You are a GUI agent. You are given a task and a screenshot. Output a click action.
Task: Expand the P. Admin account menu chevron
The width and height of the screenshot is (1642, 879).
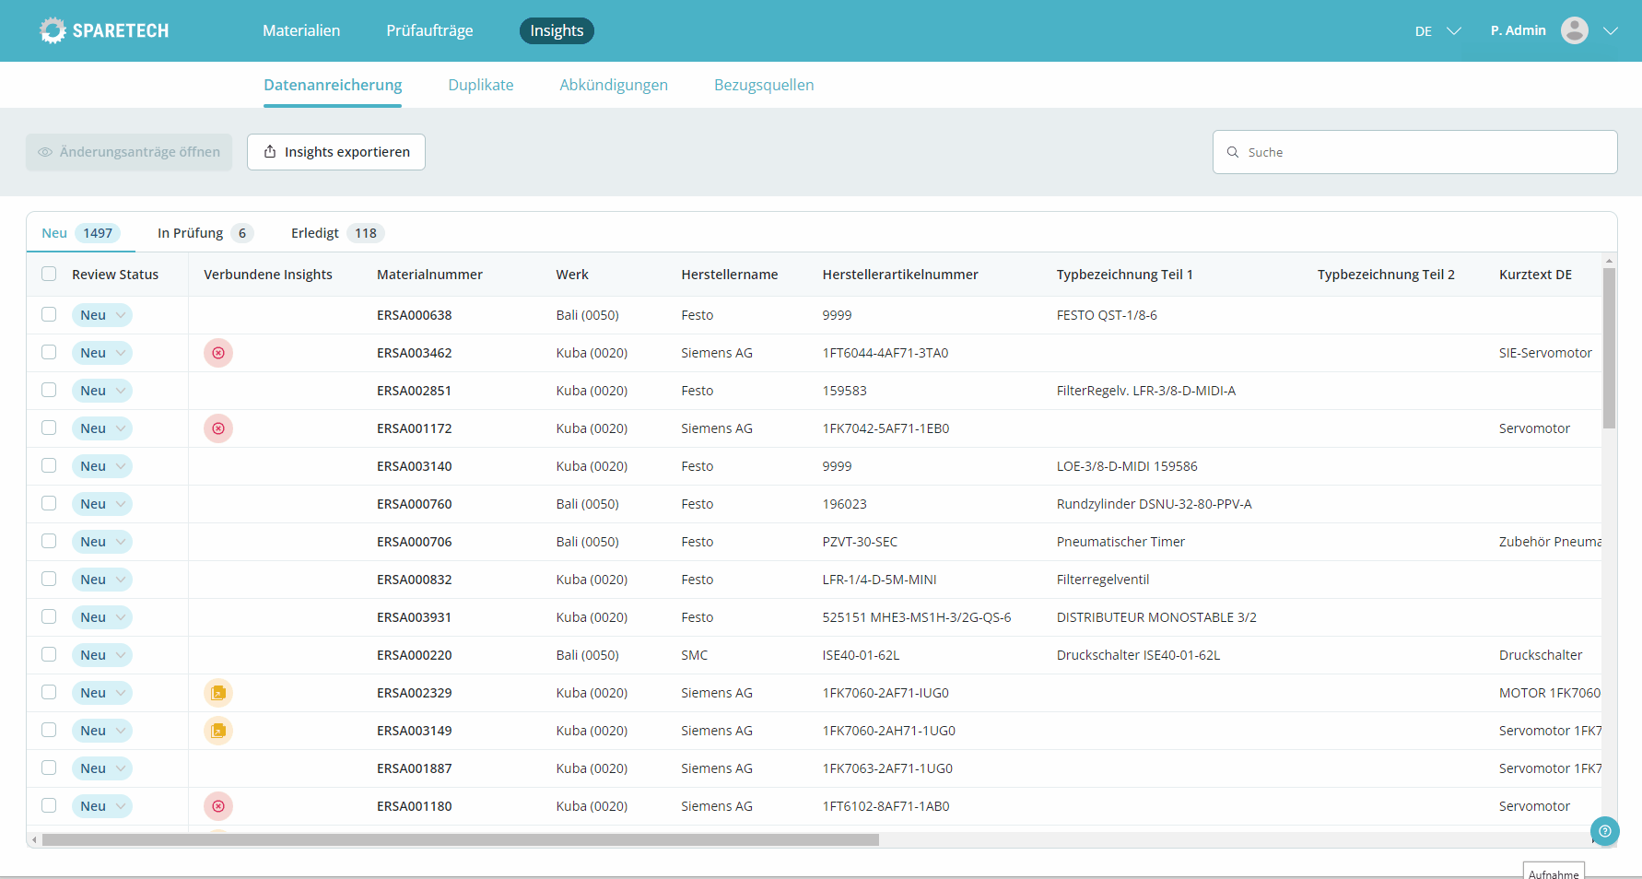[x=1610, y=30]
